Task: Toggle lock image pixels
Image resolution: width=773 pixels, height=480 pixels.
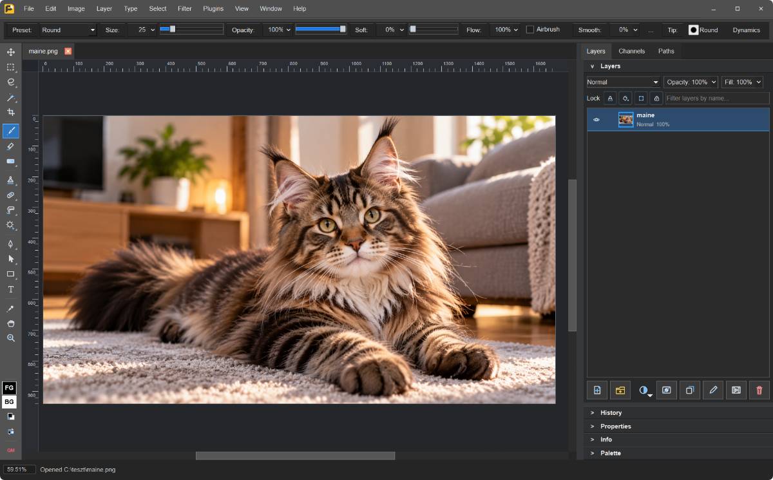Action: pyautogui.click(x=625, y=98)
